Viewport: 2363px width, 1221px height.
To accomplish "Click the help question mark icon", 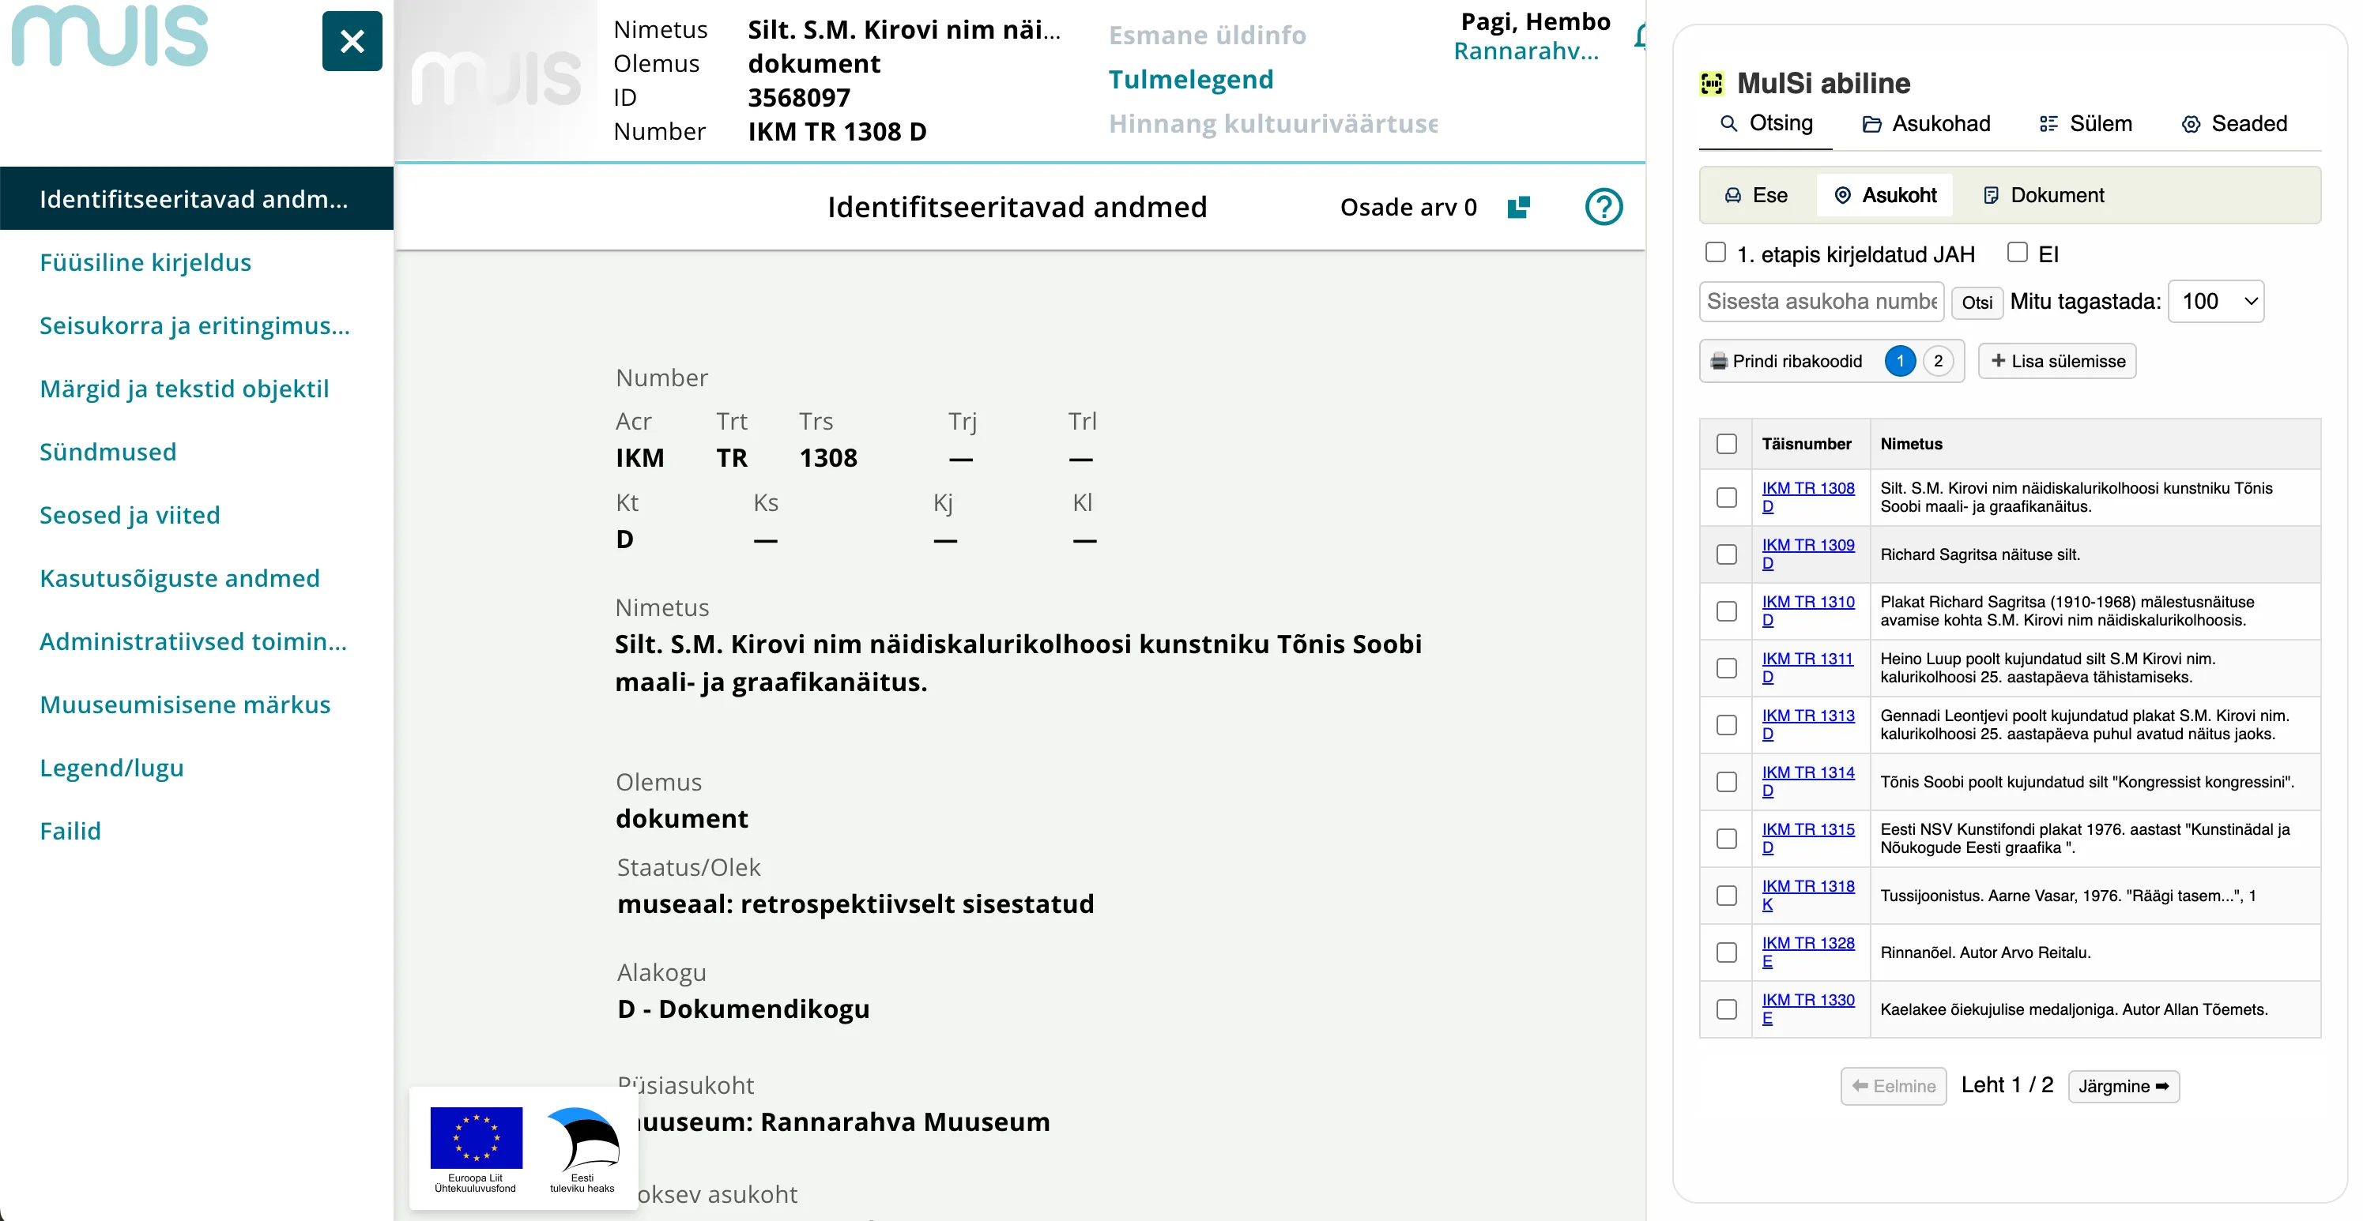I will pyautogui.click(x=1603, y=207).
